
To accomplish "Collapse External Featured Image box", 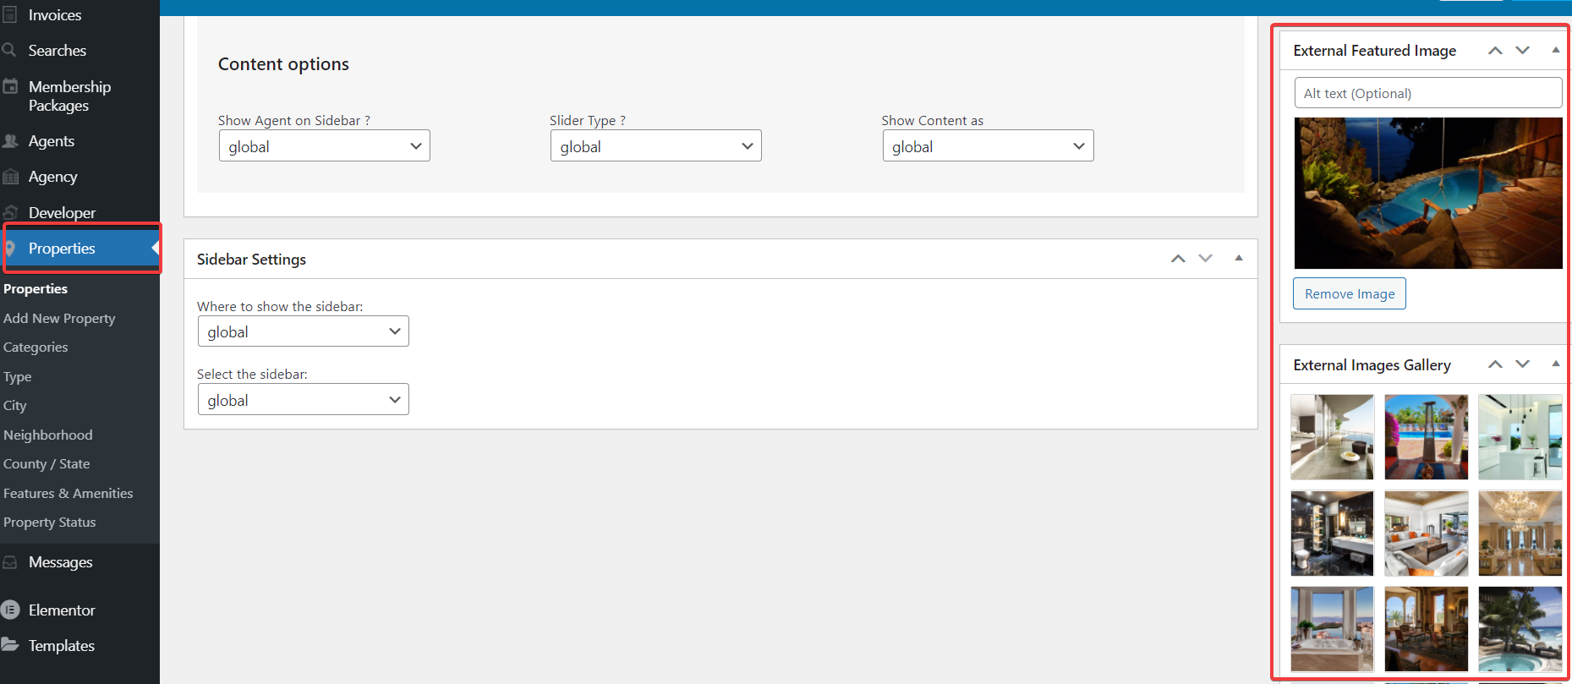I will point(1555,51).
